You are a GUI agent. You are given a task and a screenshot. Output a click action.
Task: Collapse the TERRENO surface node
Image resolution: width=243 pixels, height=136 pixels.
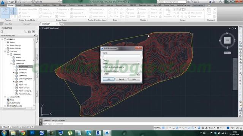click(x=8, y=54)
